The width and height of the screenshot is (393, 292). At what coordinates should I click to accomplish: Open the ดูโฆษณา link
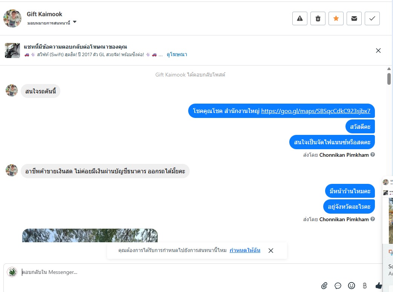[177, 54]
